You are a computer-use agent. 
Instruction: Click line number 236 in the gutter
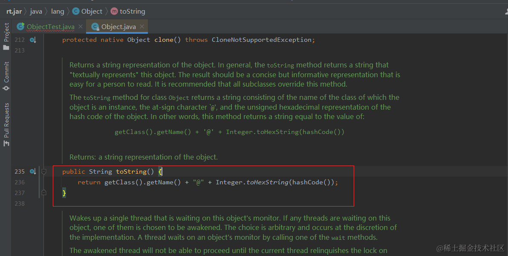click(x=20, y=182)
